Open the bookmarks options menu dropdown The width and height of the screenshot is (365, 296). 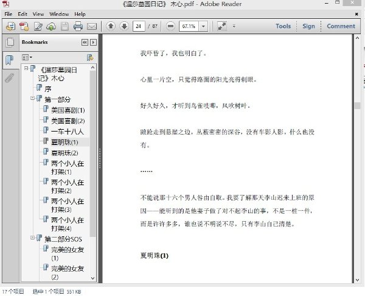tap(27, 57)
